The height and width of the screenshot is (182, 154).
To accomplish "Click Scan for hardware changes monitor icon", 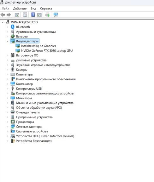I will click(56, 15).
